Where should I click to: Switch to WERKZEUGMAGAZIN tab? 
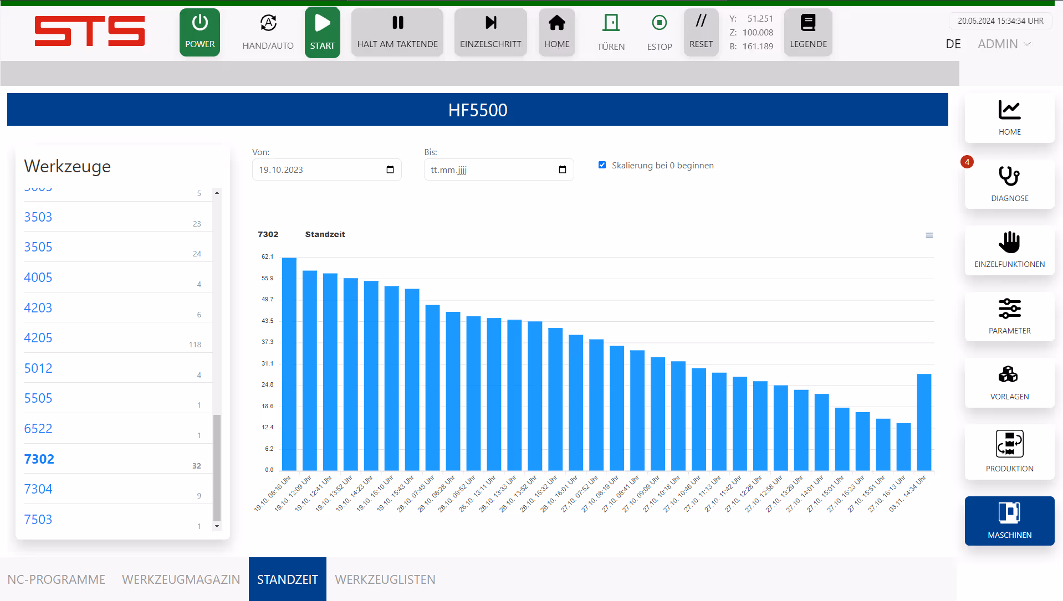click(181, 579)
